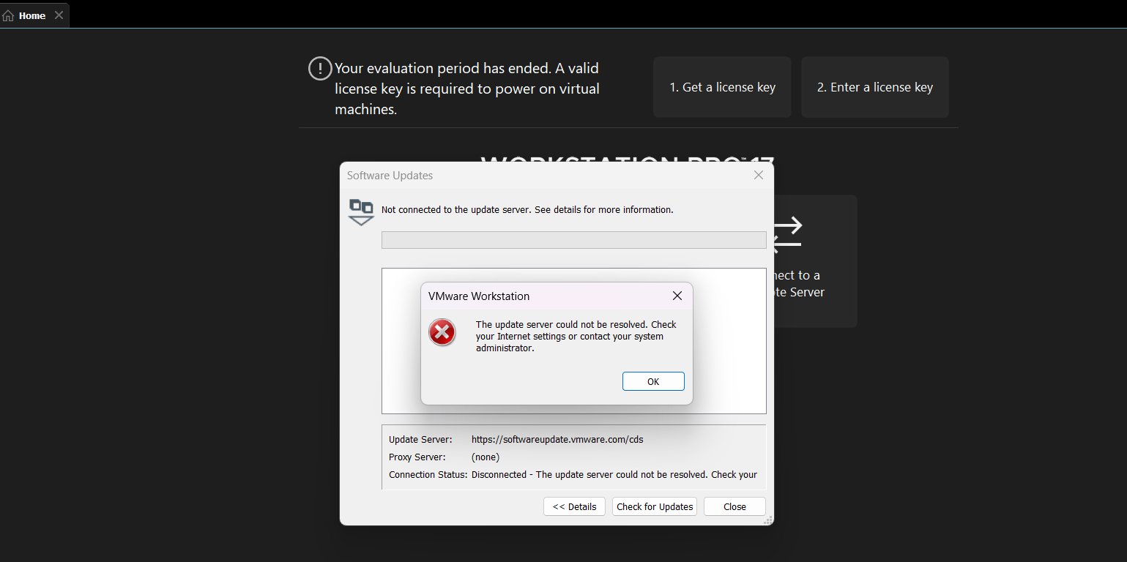Close the VMware Workstation error dialog with X
This screenshot has height=562, width=1127.
(677, 296)
